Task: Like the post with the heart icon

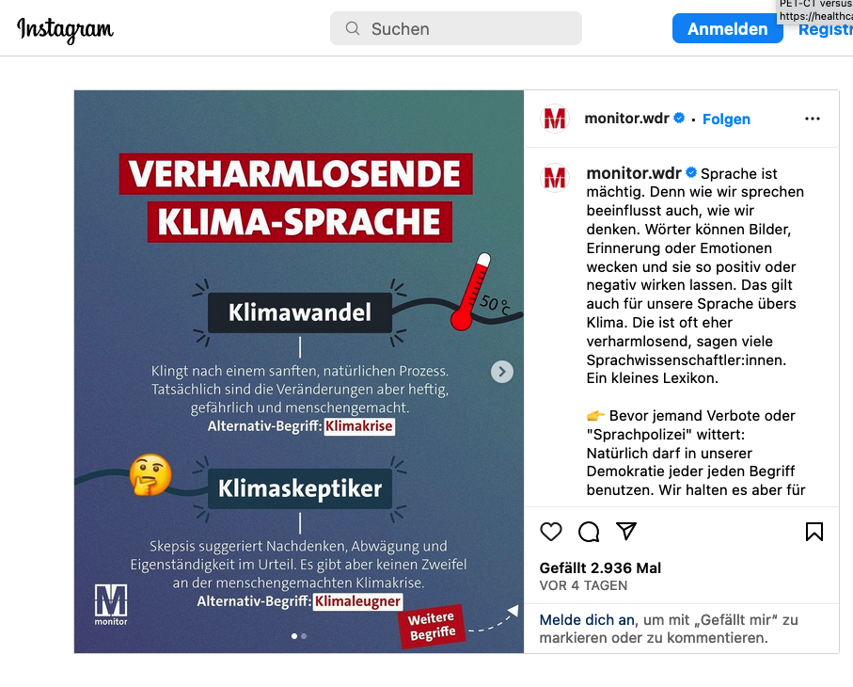Action: click(x=550, y=532)
